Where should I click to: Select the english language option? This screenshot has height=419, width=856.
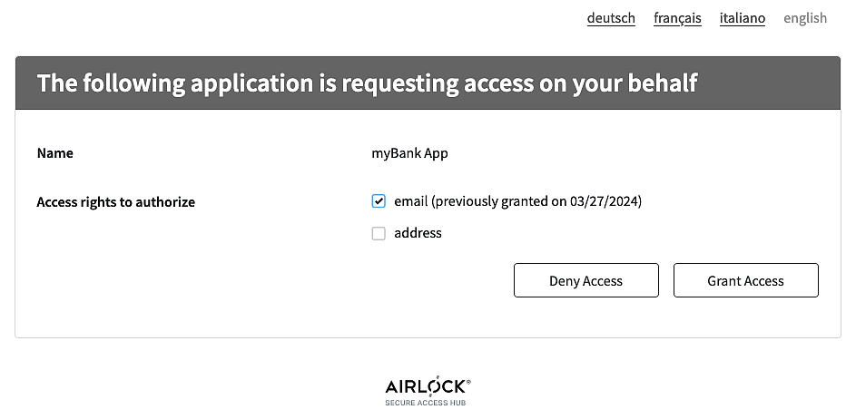(805, 18)
